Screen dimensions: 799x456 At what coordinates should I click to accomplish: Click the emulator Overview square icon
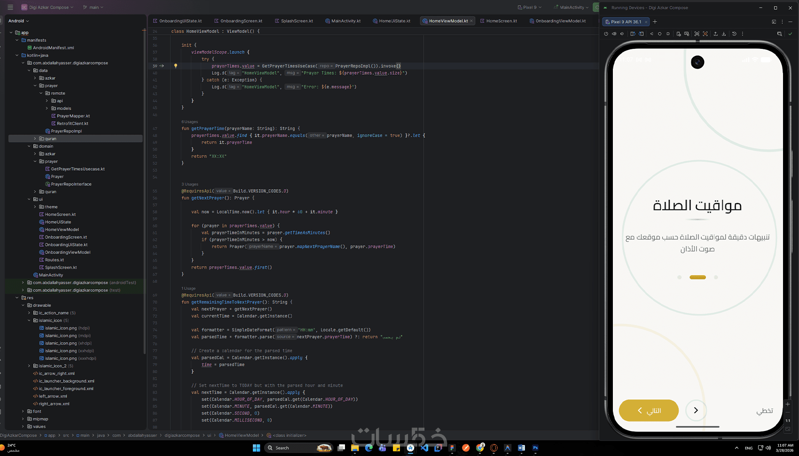tap(668, 34)
